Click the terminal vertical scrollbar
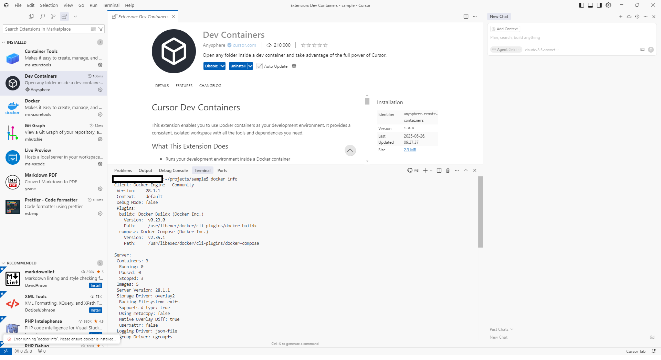 [480, 212]
